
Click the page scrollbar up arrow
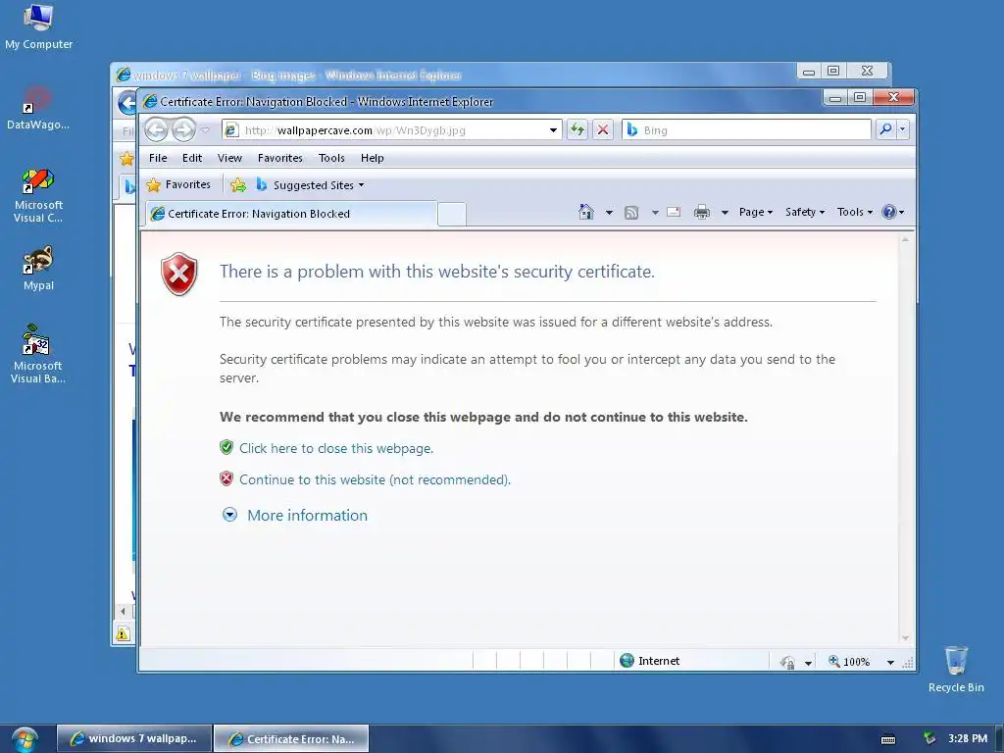pyautogui.click(x=905, y=239)
